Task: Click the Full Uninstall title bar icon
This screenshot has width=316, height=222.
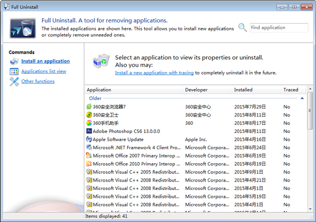Action: 7,7
